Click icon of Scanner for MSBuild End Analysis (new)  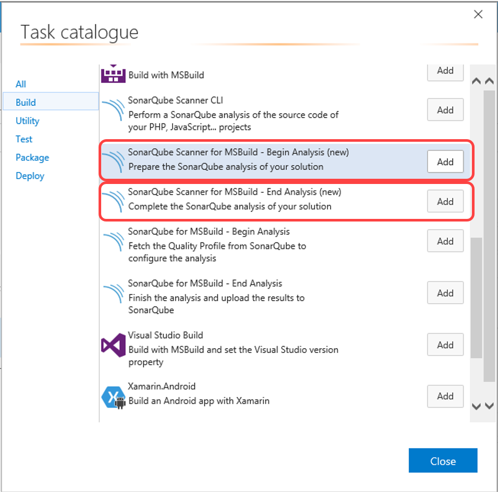[113, 201]
